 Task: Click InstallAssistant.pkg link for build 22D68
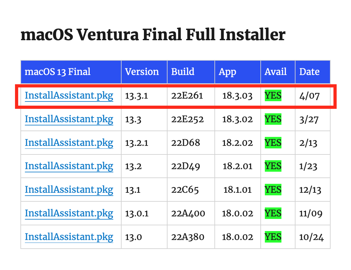pyautogui.click(x=69, y=143)
